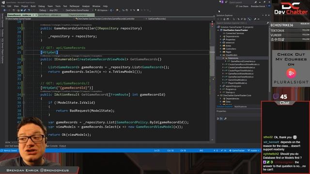The width and height of the screenshot is (310, 174).
Task: Click the Properties wrench icon in Solution Explorer toolbar
Action: pyautogui.click(x=255, y=19)
